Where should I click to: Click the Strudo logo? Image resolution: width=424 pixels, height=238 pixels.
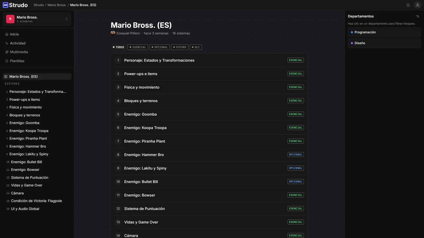[x=15, y=5]
